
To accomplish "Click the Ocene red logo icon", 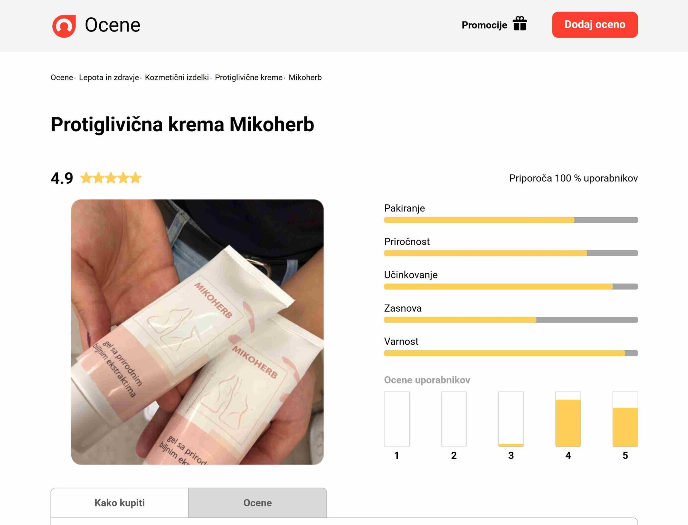I will click(64, 26).
